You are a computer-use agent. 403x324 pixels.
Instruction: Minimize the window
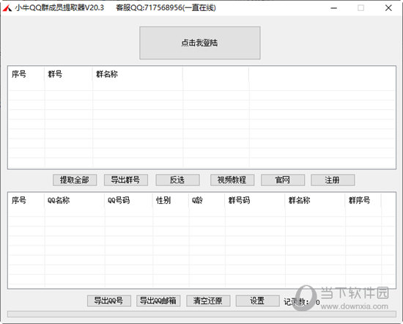[334, 8]
